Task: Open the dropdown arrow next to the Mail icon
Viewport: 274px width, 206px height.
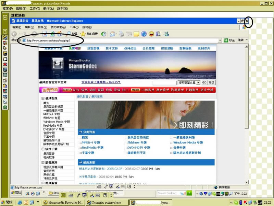Action: click(116, 34)
